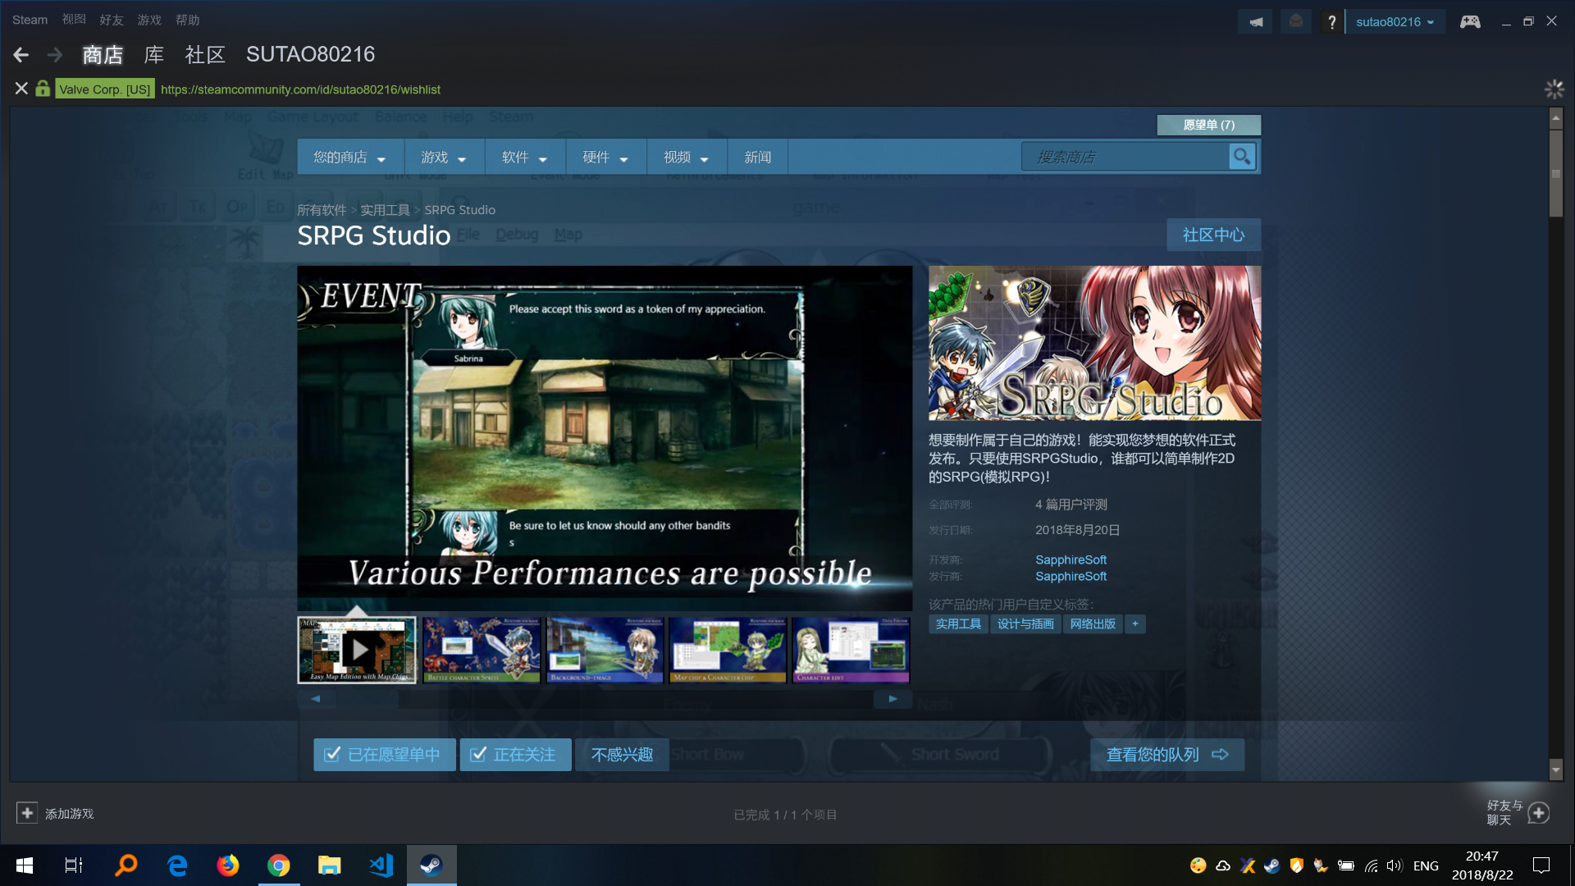The height and width of the screenshot is (886, 1575).
Task: Click the green secure lock icon
Action: point(43,89)
